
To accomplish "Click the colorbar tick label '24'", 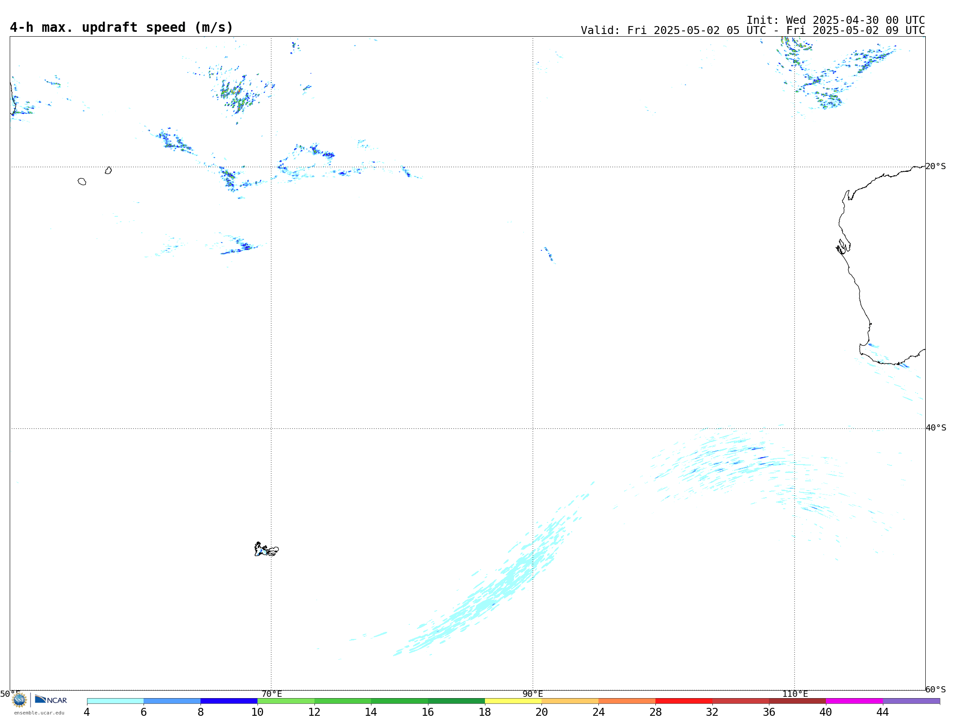I will point(598,712).
